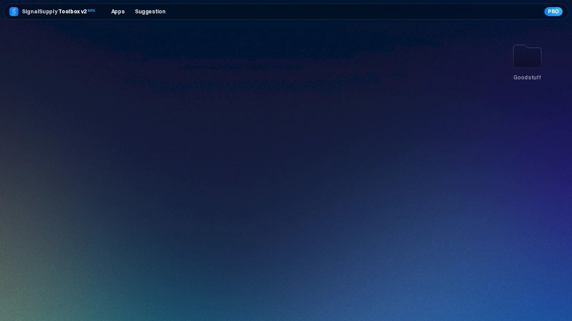Click the SignalSupply circular logo icon
This screenshot has width=572, height=321.
[x=14, y=12]
